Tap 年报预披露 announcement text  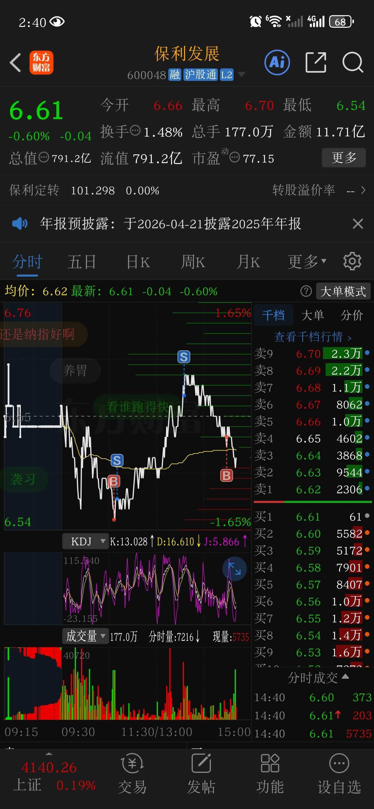pyautogui.click(x=171, y=224)
